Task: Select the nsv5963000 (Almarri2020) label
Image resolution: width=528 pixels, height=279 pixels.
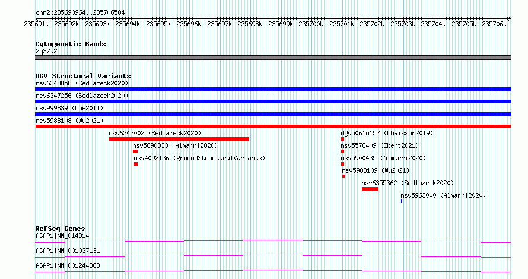Action: point(443,195)
